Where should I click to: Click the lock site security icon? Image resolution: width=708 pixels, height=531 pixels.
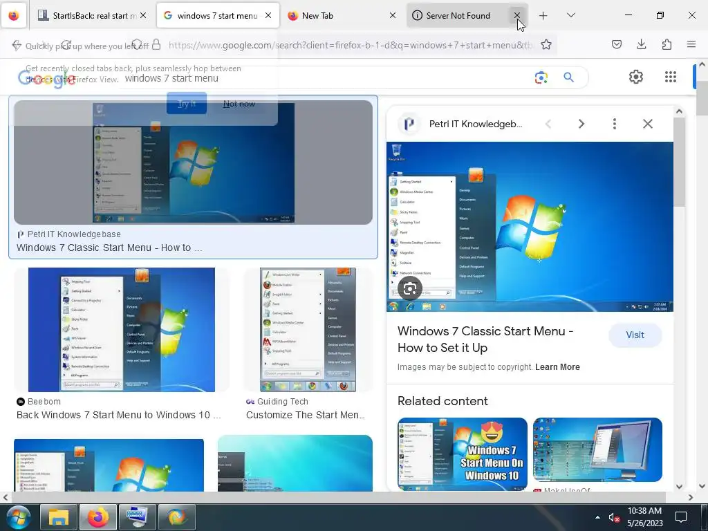156,45
